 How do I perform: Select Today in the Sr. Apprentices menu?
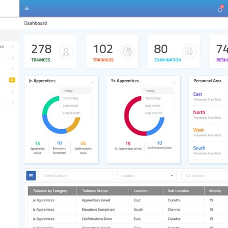[158, 91]
